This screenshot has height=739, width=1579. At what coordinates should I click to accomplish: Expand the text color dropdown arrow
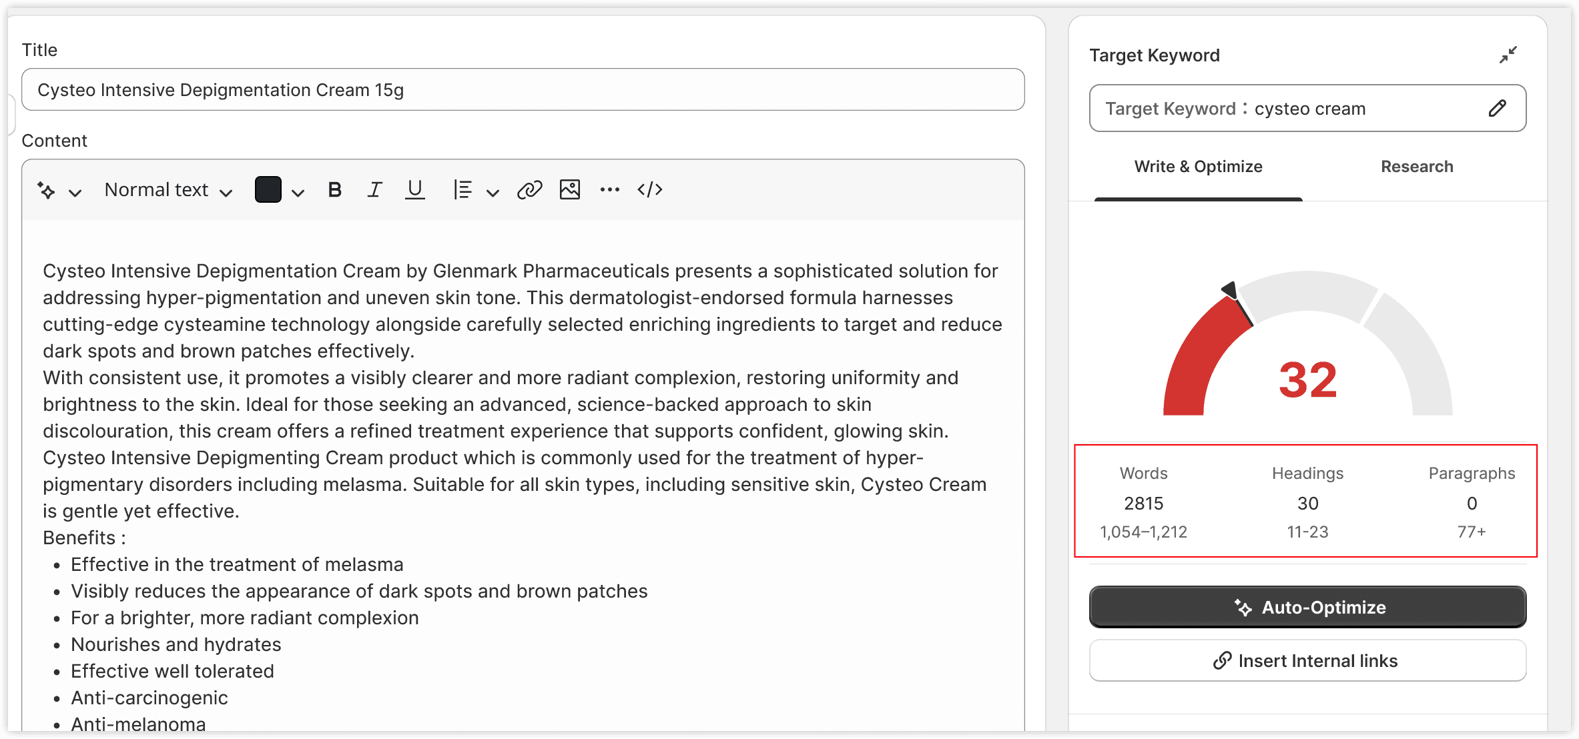(x=298, y=193)
